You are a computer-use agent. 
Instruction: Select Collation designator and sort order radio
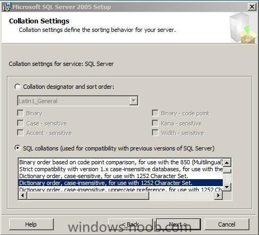18,87
